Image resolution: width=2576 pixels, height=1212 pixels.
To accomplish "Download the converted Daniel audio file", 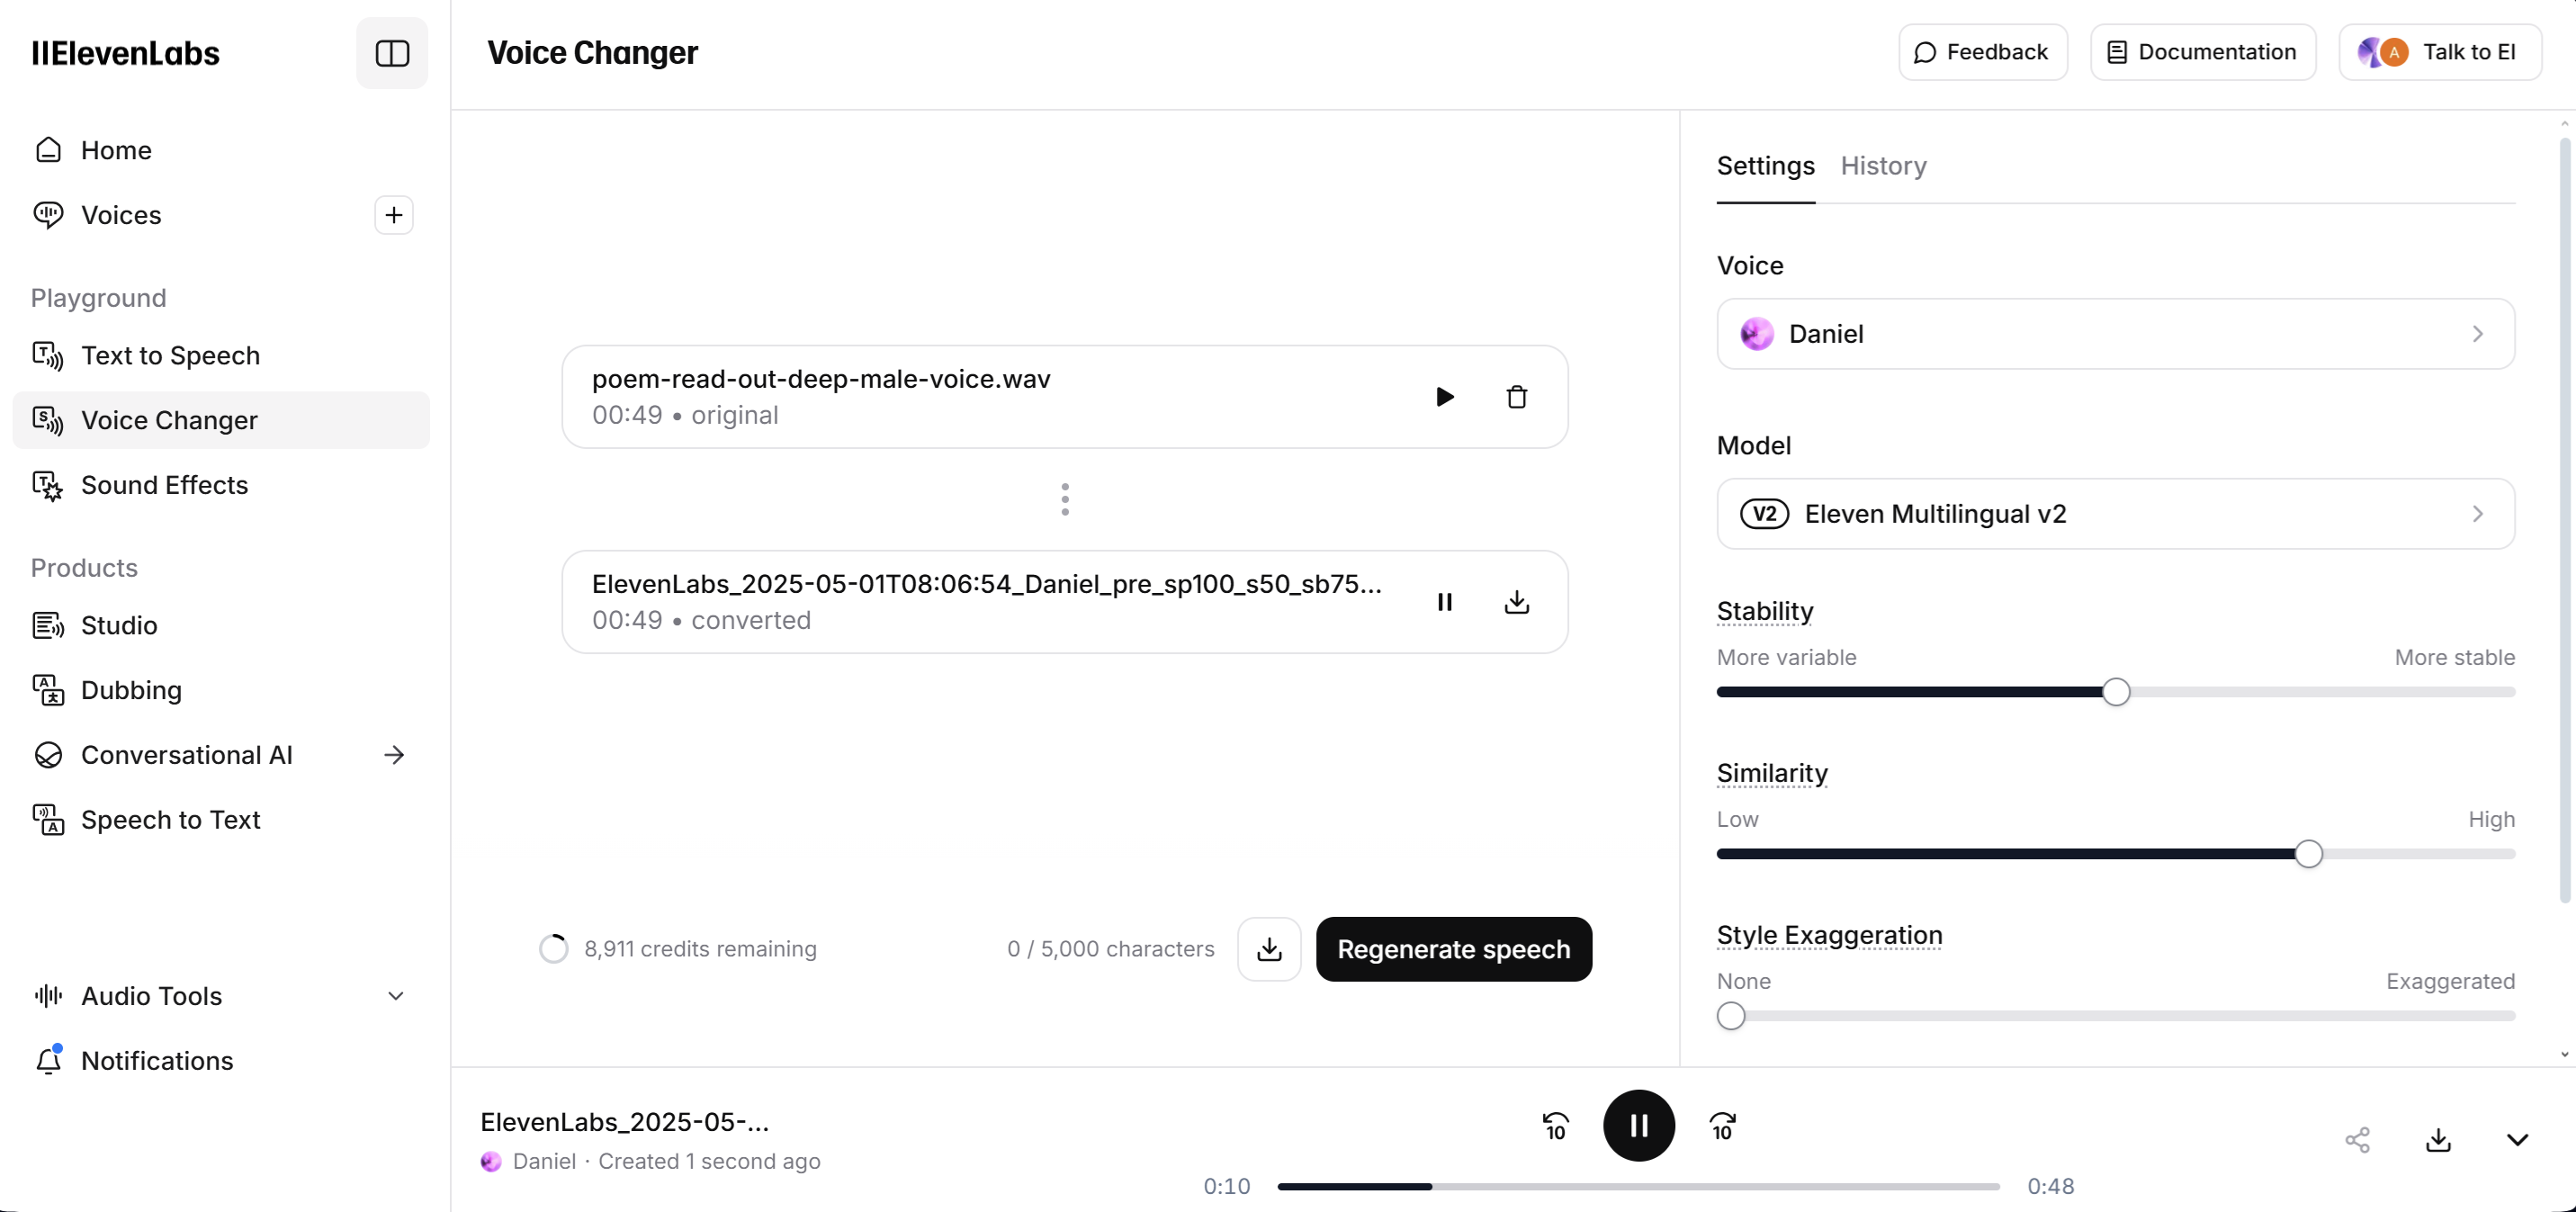I will (1516, 602).
